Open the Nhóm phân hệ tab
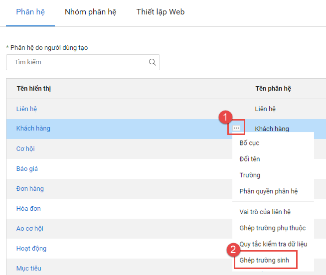326x275 pixels. tap(90, 12)
